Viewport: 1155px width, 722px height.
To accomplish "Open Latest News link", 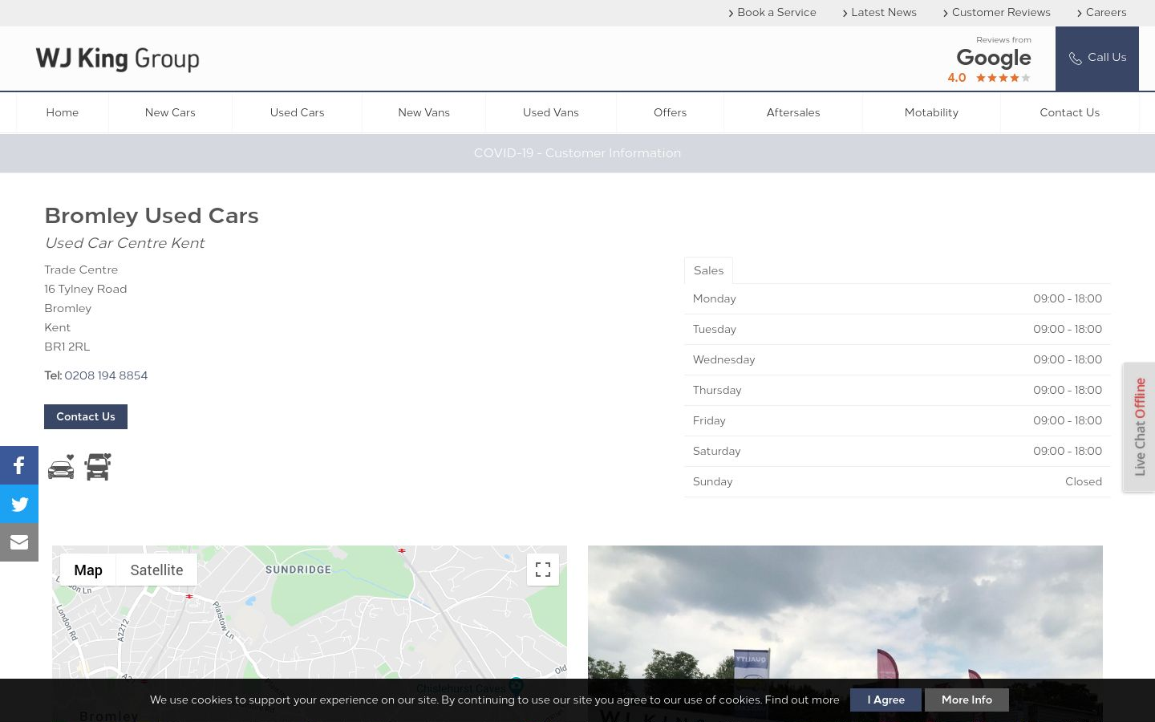I will (x=880, y=13).
